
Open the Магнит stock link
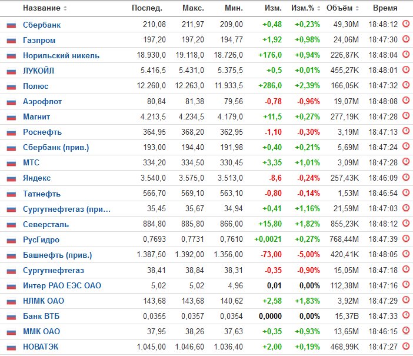[x=36, y=117]
